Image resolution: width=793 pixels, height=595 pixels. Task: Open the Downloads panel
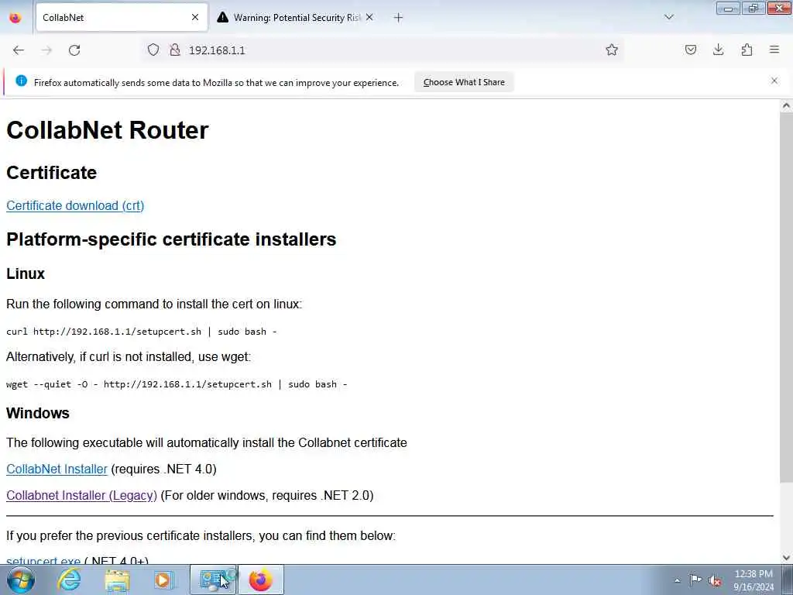(718, 50)
